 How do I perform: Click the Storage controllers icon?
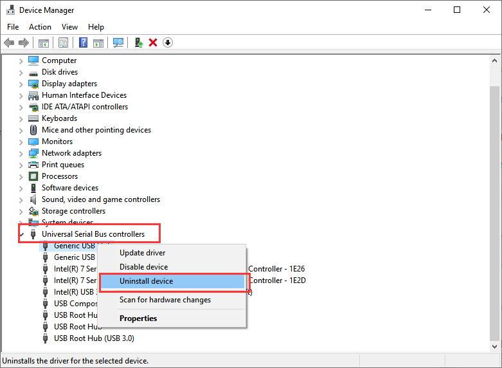[33, 211]
